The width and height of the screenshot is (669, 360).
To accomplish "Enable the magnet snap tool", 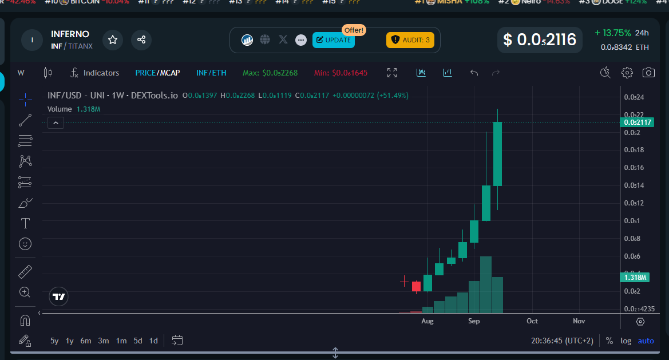I will pos(25,320).
